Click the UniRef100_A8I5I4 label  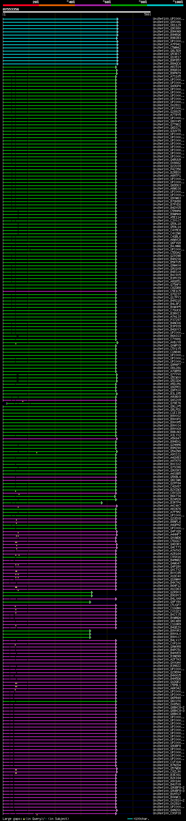[167, 67]
